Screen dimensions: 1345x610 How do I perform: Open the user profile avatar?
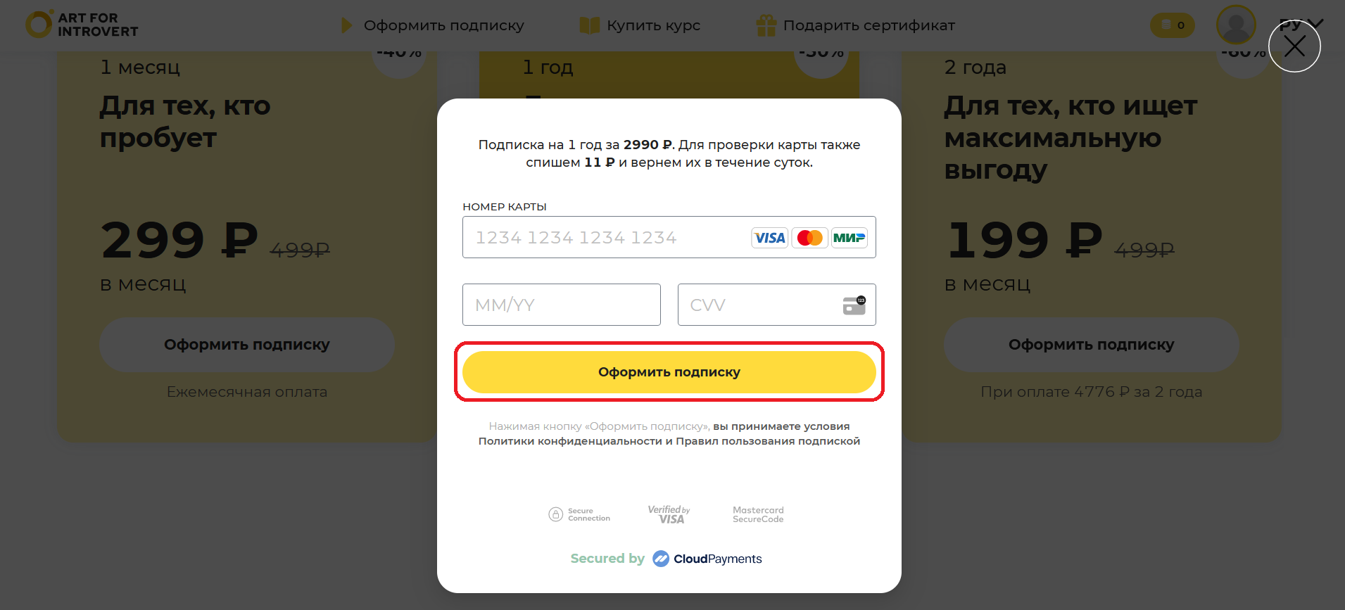[x=1236, y=25]
